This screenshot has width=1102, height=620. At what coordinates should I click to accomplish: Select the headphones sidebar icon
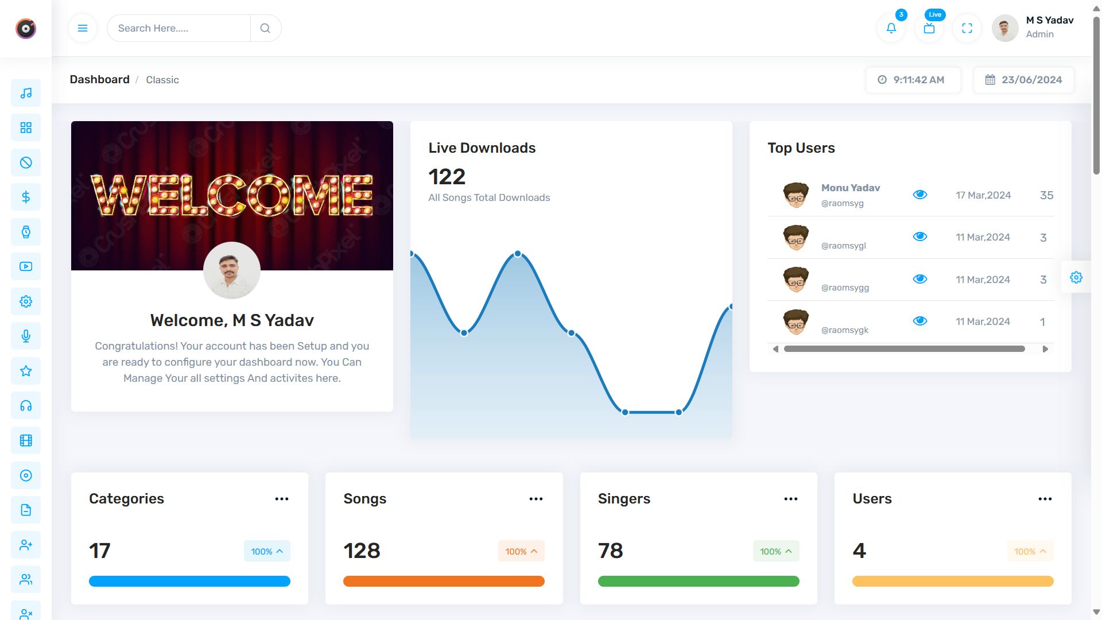[x=26, y=406]
